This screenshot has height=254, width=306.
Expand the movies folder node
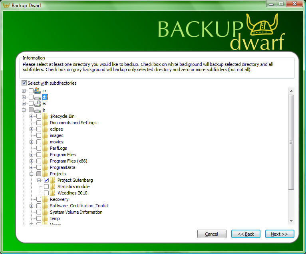31,142
